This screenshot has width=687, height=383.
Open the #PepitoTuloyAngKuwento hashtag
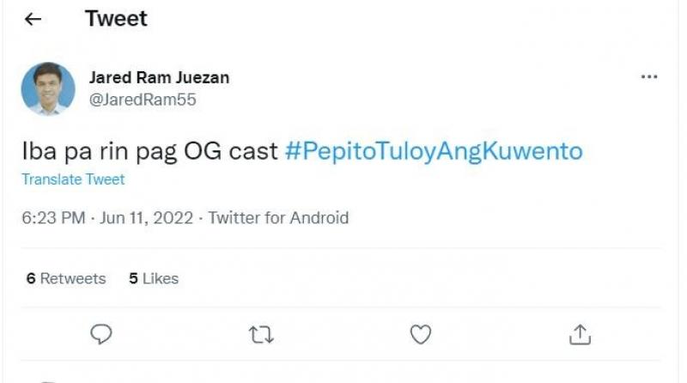pos(433,151)
